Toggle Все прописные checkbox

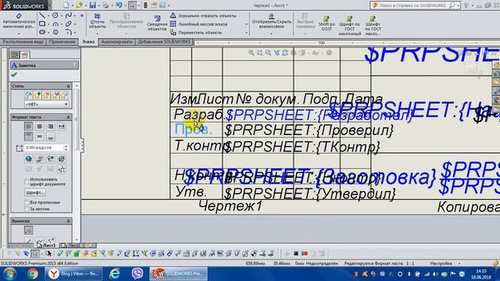click(27, 202)
